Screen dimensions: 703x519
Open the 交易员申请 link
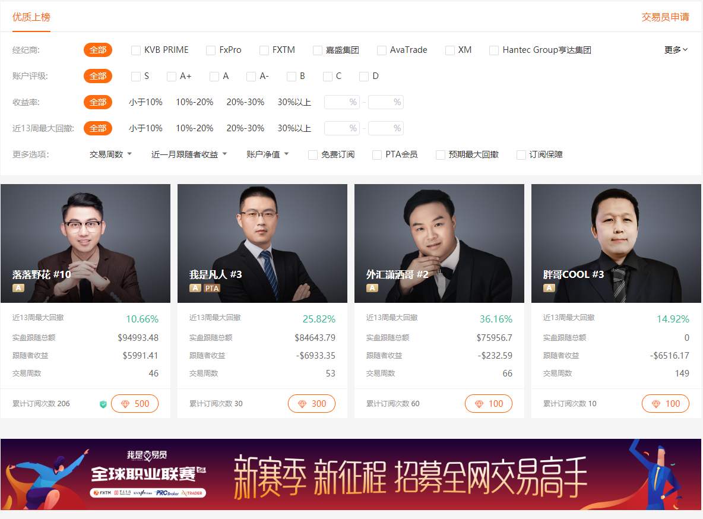tap(665, 17)
